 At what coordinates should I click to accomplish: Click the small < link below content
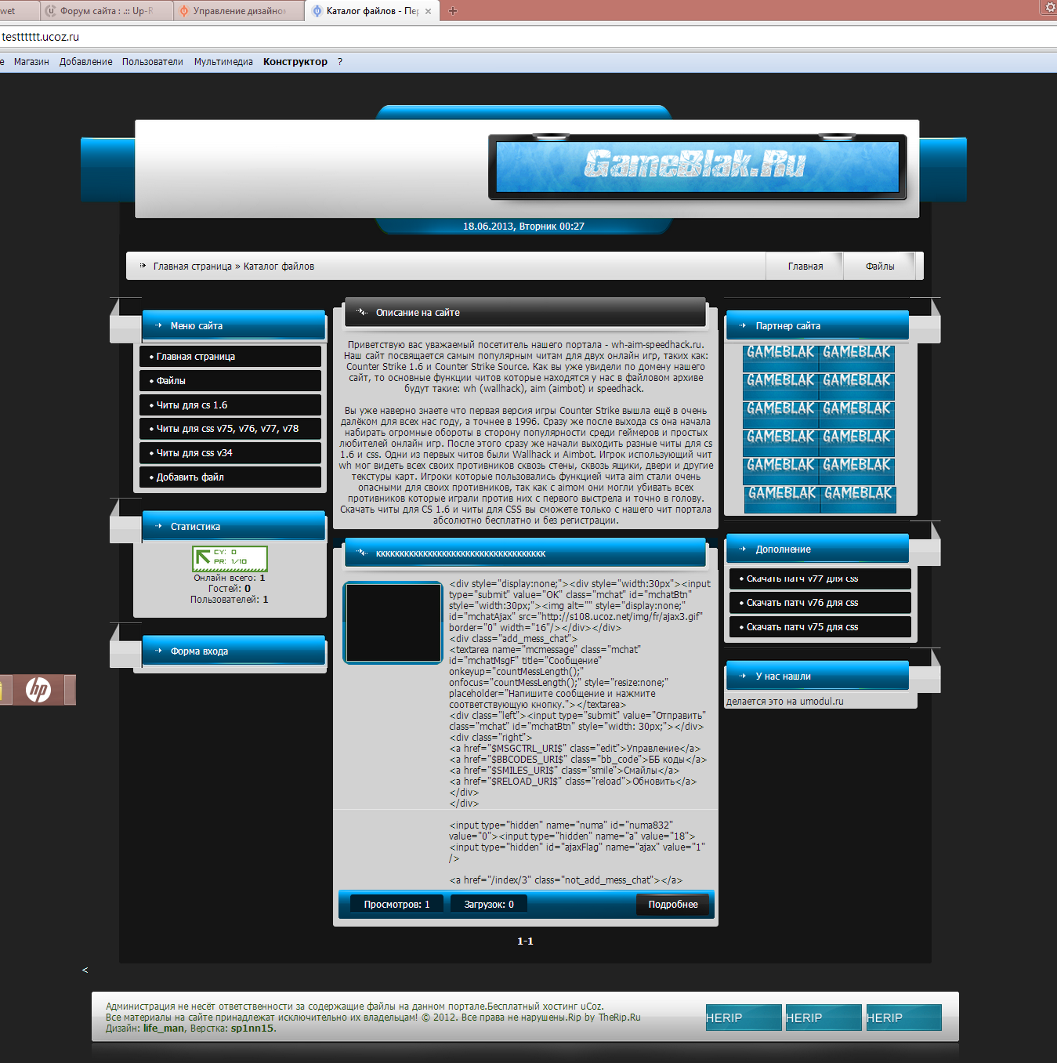[85, 970]
